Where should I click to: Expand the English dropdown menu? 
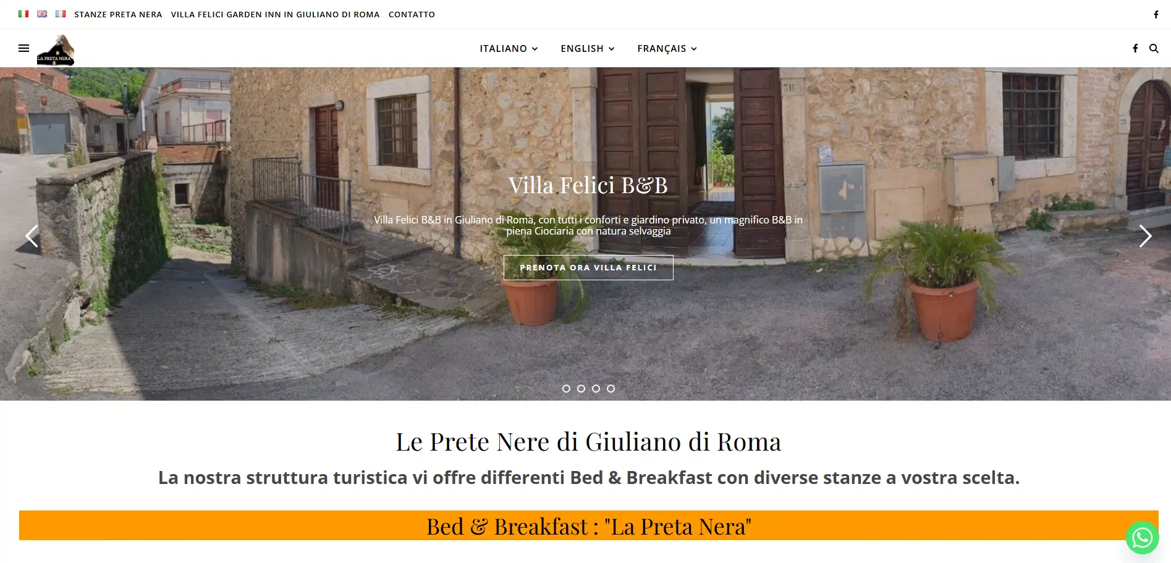click(x=588, y=48)
